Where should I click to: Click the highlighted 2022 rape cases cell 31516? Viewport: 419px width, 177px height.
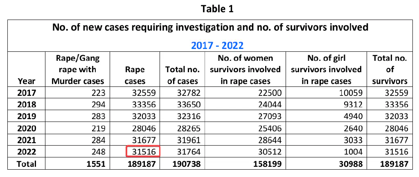tap(143, 152)
